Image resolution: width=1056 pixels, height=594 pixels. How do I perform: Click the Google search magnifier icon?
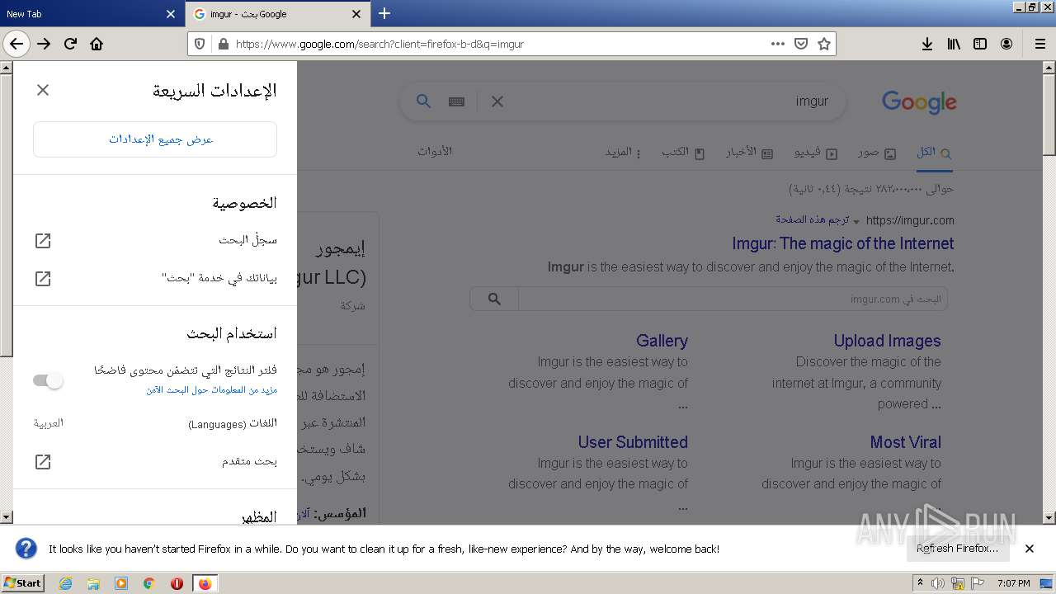(x=423, y=101)
